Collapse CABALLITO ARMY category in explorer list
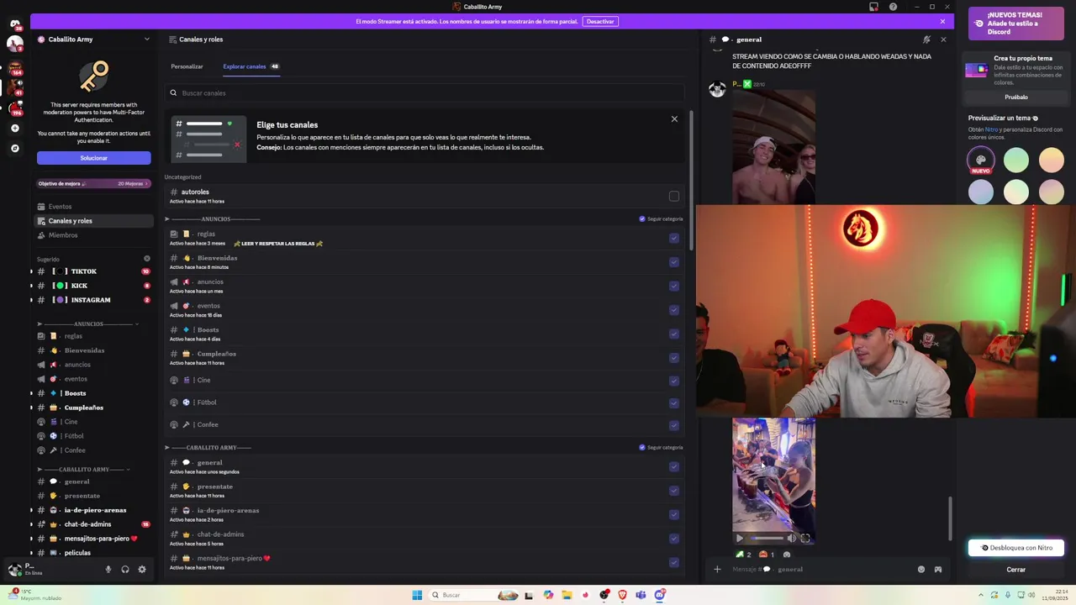Image resolution: width=1076 pixels, height=605 pixels. point(167,447)
